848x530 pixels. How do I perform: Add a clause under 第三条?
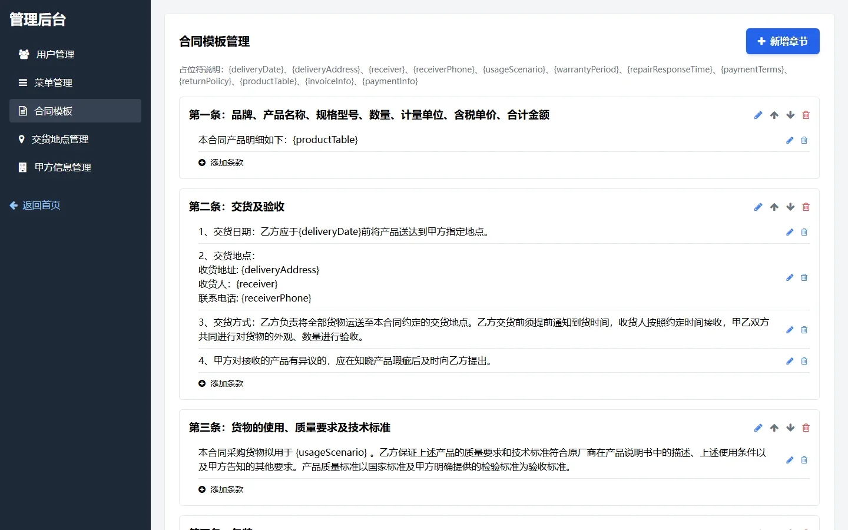coord(221,489)
